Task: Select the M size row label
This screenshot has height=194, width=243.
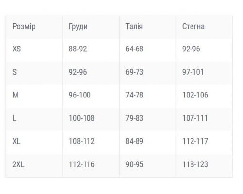Action: pos(16,95)
